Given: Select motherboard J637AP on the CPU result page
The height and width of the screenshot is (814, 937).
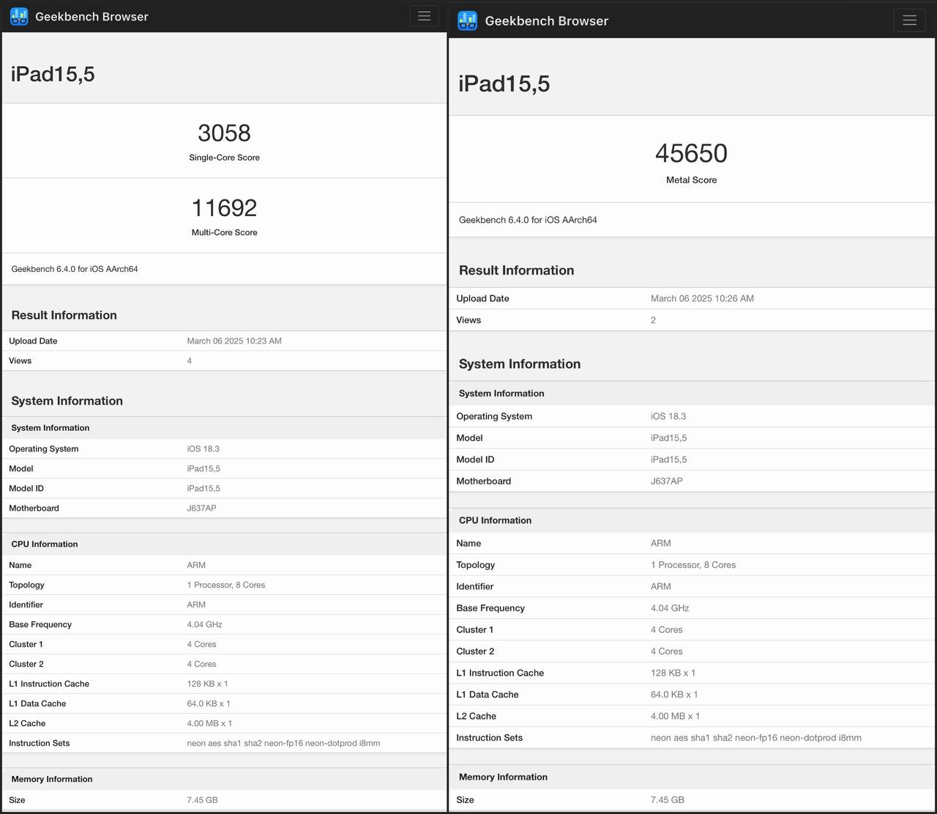Looking at the screenshot, I should (x=201, y=508).
